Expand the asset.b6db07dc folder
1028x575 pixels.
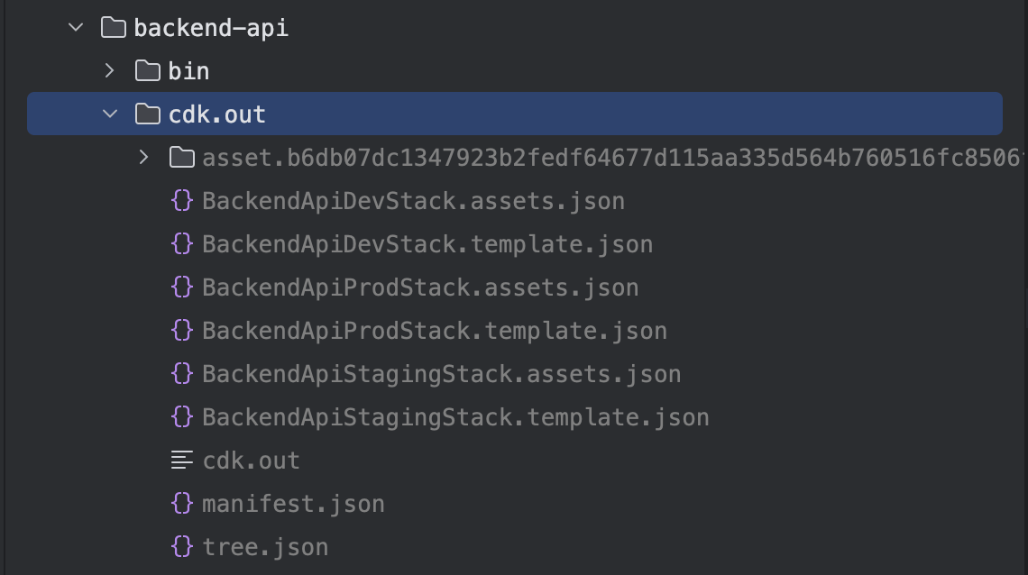tap(144, 158)
